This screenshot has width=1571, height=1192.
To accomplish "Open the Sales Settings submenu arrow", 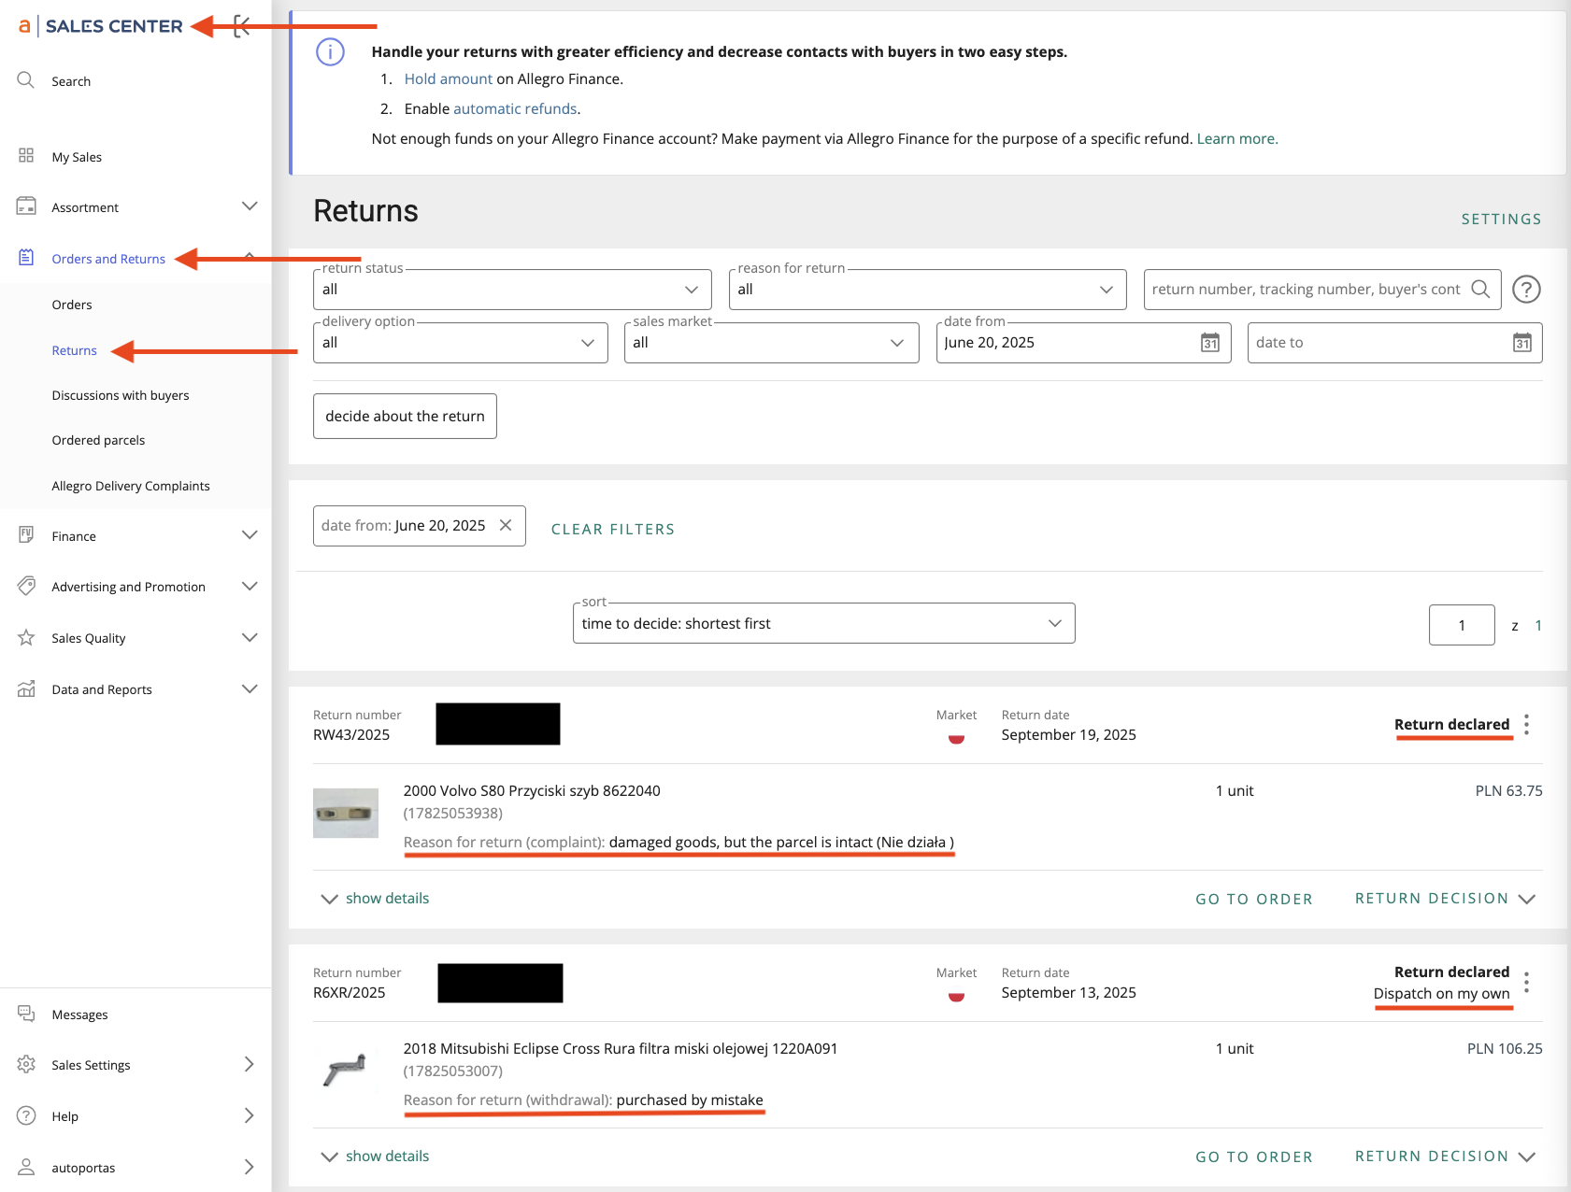I will (250, 1065).
